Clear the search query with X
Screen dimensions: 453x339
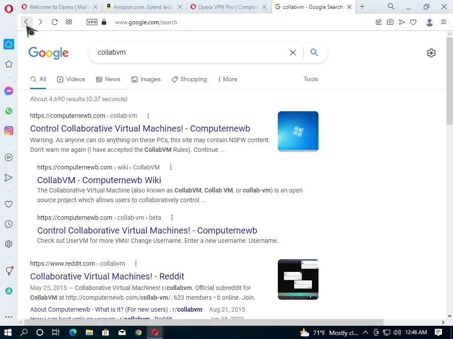coord(293,53)
